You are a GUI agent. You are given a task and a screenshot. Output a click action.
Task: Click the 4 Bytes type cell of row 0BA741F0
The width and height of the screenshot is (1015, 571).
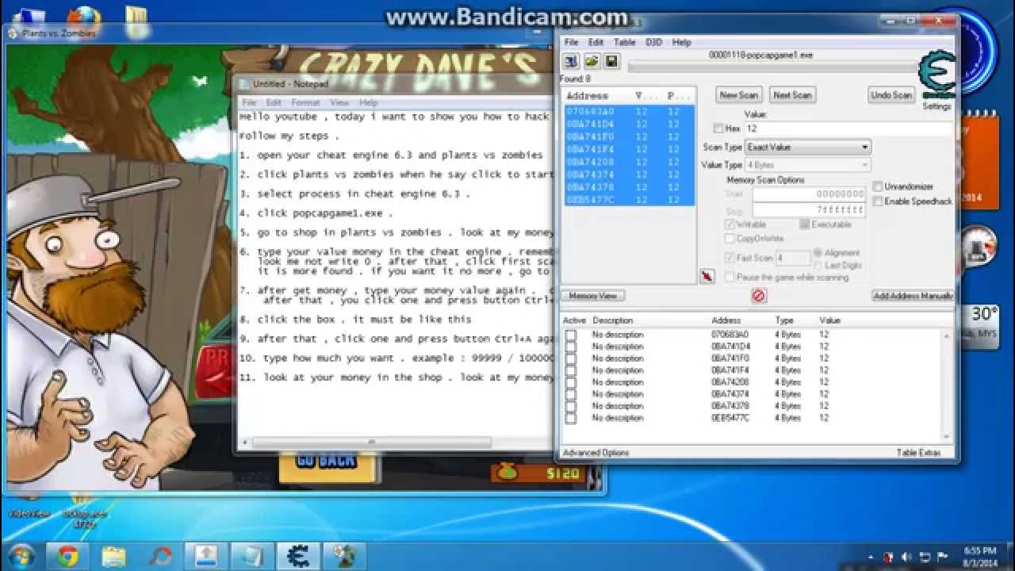[x=787, y=358]
